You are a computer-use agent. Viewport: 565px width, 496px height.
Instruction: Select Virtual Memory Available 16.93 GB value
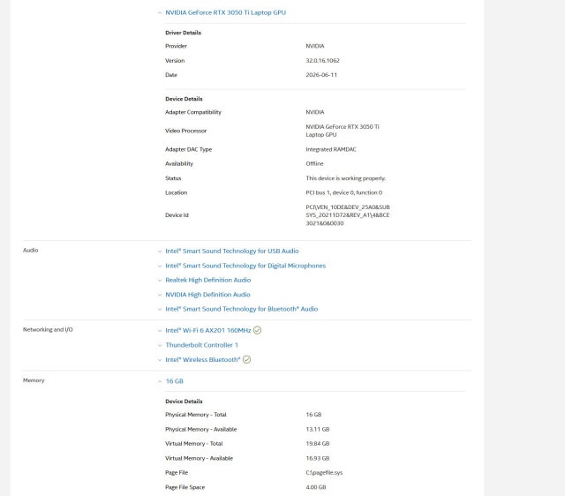point(318,458)
